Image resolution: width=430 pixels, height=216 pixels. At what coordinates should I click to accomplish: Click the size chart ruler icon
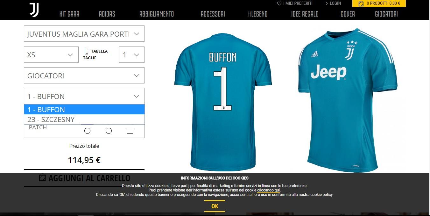[86, 51]
